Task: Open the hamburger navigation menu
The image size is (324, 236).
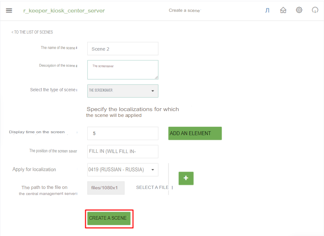Action: coord(9,11)
